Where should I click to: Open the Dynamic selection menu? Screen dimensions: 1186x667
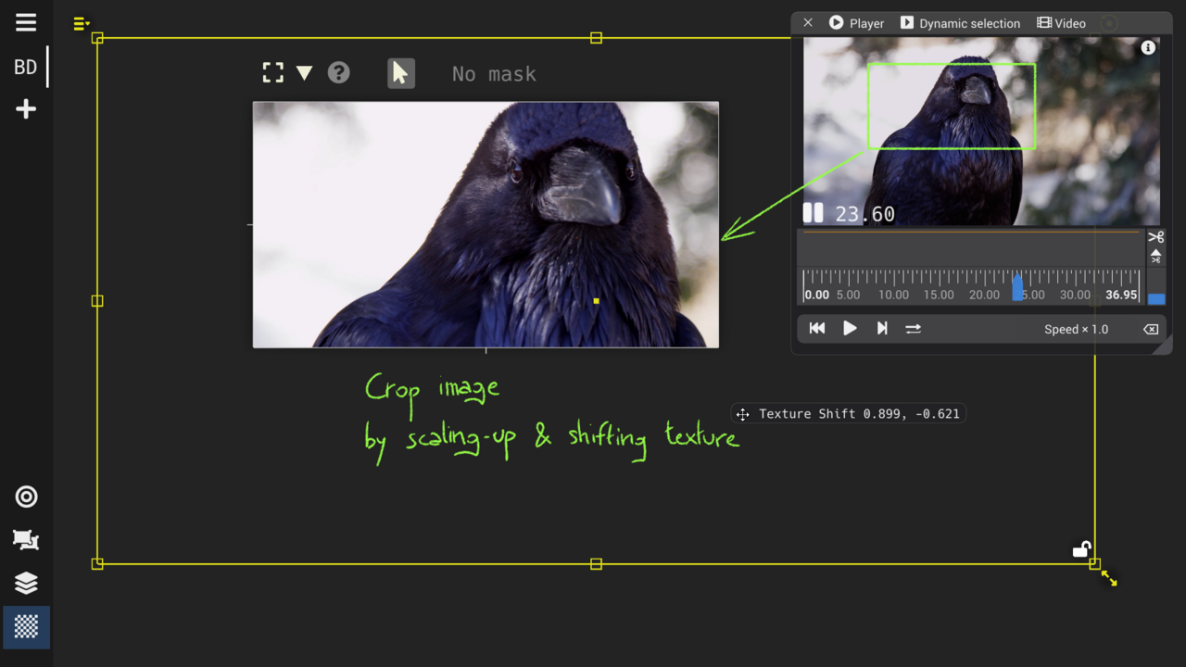[960, 23]
